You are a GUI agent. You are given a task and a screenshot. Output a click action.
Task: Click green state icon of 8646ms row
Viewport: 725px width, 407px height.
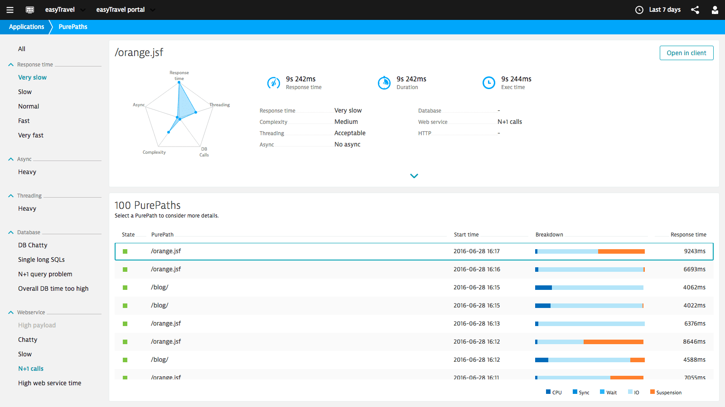pos(125,342)
